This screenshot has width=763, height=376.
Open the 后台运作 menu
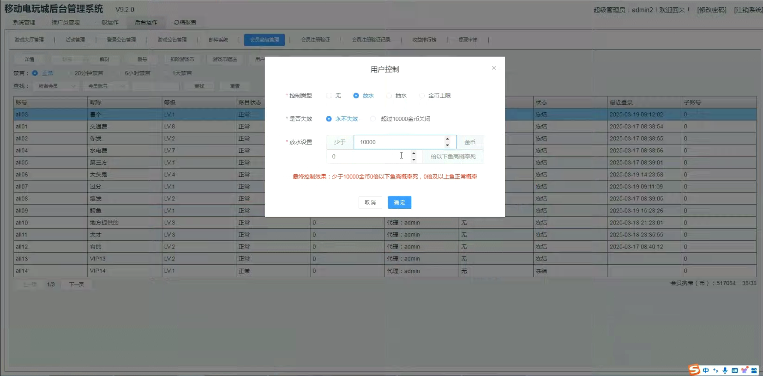point(146,22)
